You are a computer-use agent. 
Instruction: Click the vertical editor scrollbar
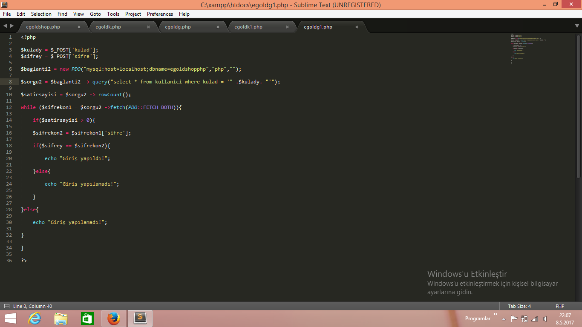tap(579, 106)
